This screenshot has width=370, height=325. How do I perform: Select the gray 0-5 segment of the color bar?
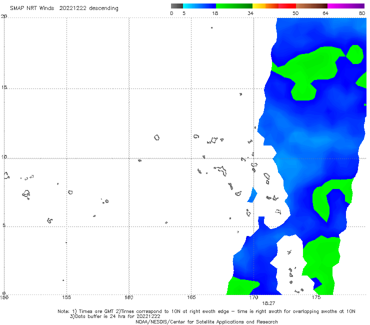click(177, 6)
